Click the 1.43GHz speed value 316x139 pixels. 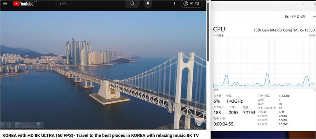pyautogui.click(x=234, y=101)
